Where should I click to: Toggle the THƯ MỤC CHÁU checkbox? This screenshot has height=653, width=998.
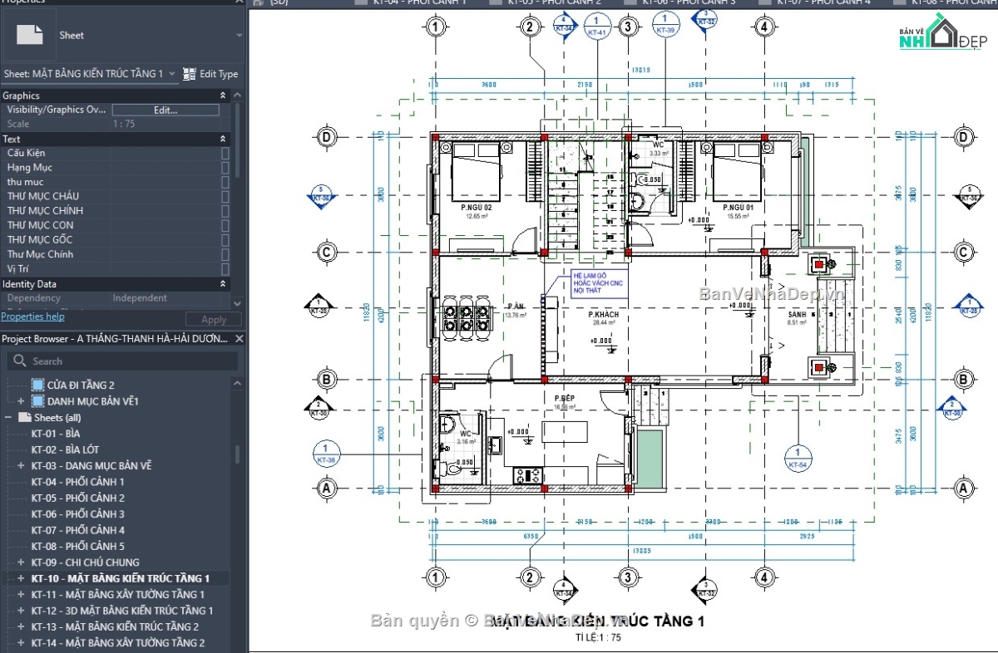(x=225, y=196)
